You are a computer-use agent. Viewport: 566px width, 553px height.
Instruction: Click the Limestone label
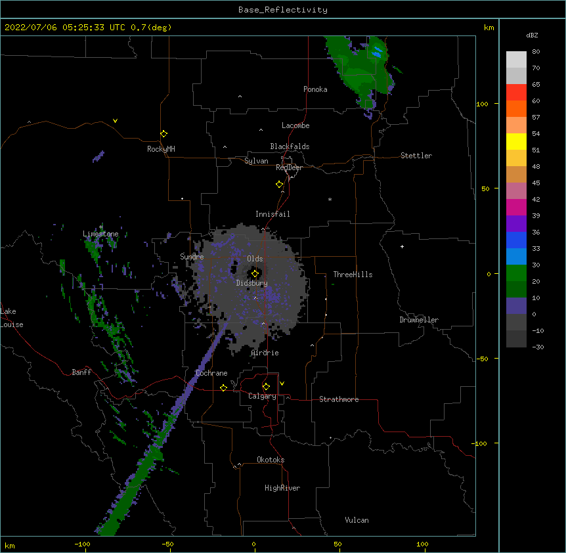(100, 234)
